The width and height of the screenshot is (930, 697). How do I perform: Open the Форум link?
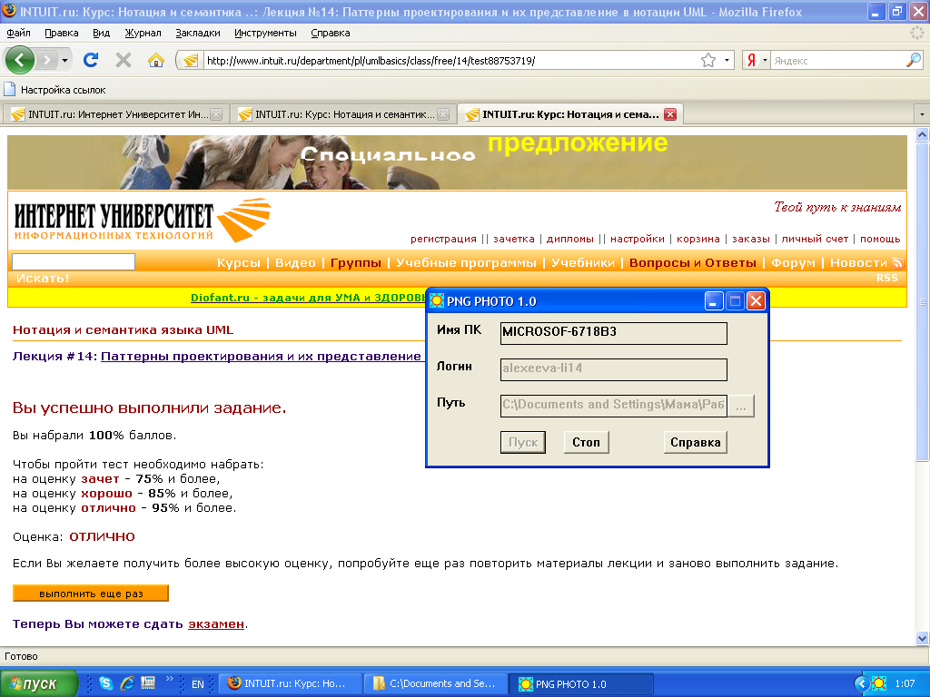(x=793, y=262)
